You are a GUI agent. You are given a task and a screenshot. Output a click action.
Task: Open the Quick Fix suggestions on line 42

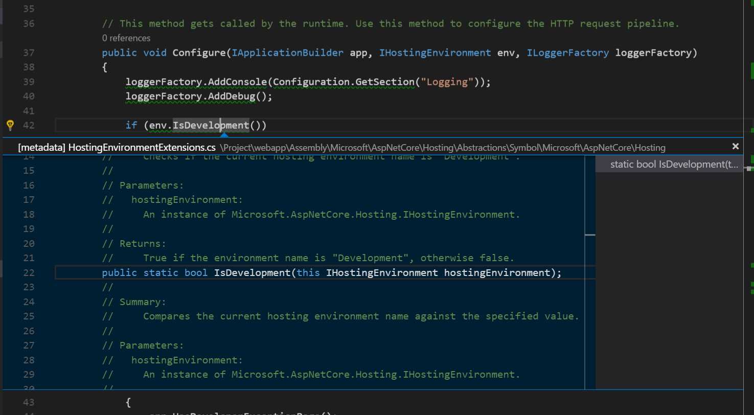pyautogui.click(x=10, y=124)
